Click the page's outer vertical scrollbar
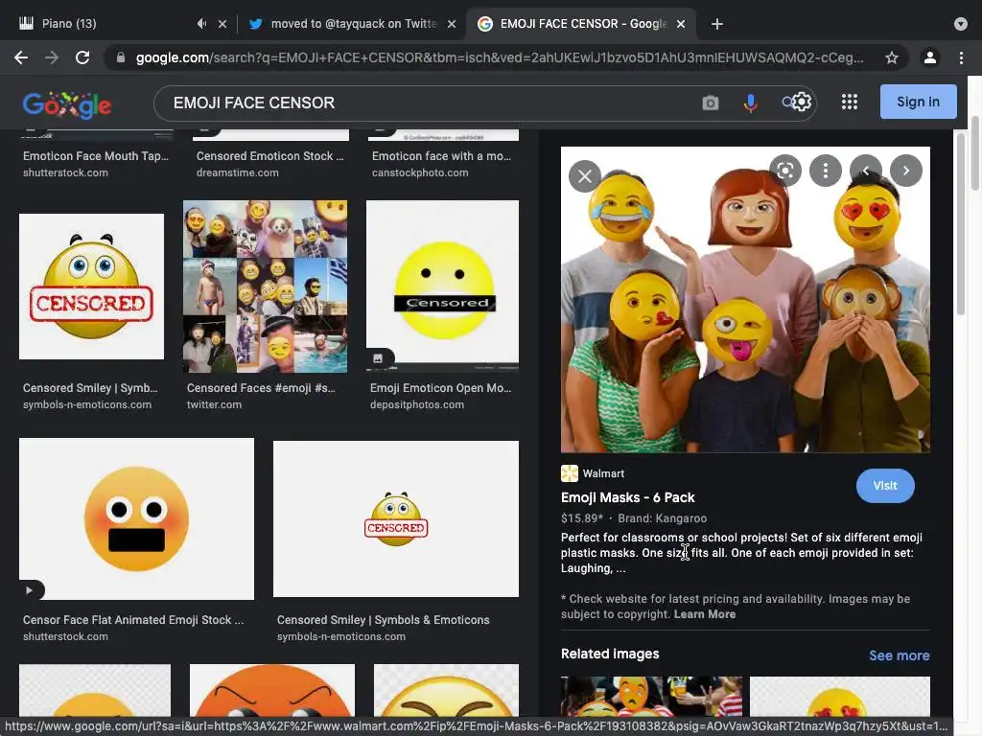This screenshot has width=982, height=736. (974, 153)
